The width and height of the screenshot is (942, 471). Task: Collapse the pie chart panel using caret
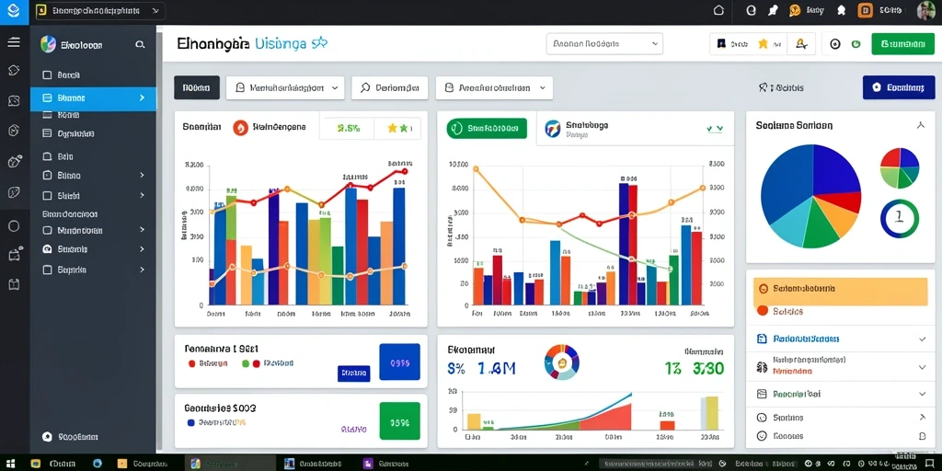[920, 125]
